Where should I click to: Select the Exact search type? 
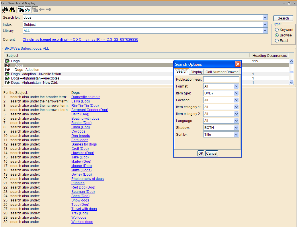coord(277,40)
